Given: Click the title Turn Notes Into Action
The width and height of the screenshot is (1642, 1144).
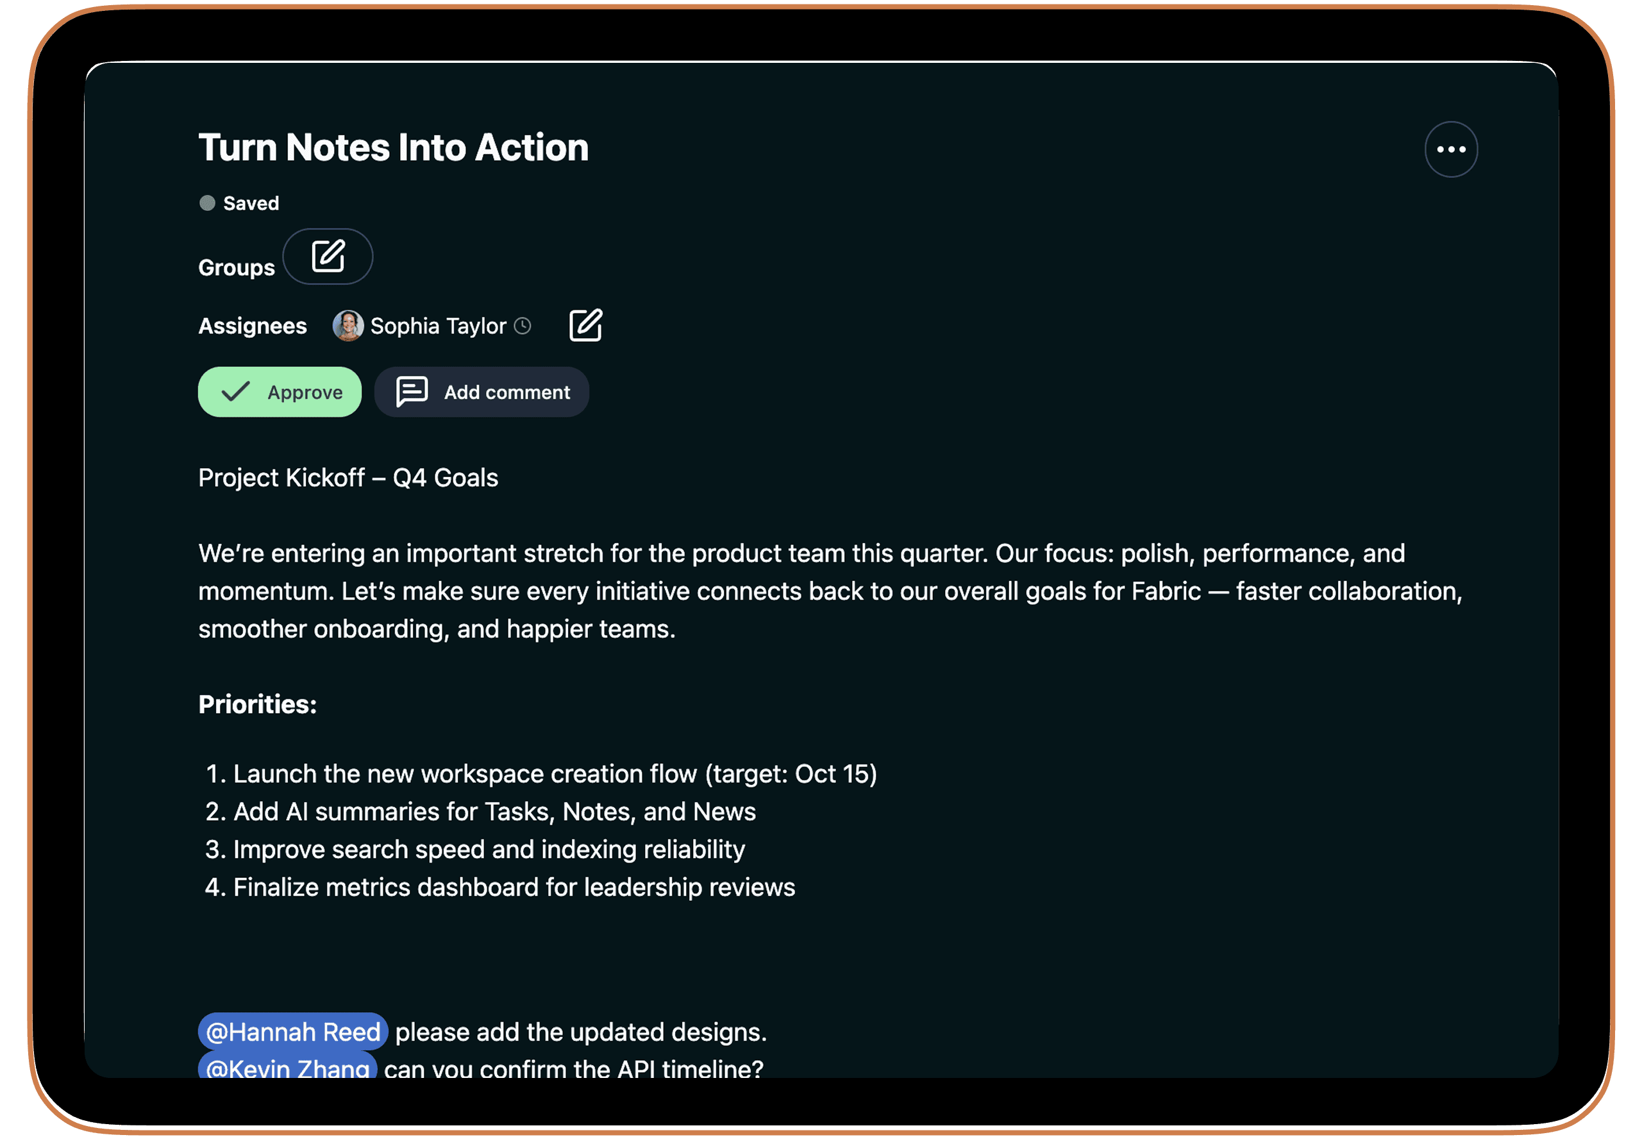Looking at the screenshot, I should 393,147.
